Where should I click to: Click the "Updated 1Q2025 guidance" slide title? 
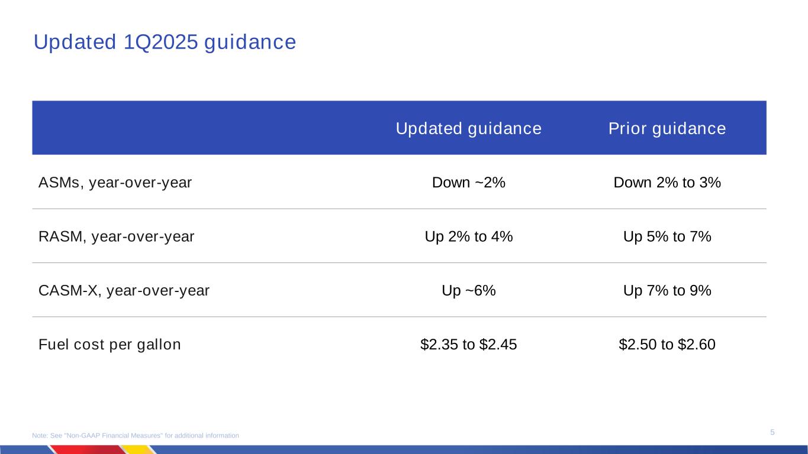(165, 43)
